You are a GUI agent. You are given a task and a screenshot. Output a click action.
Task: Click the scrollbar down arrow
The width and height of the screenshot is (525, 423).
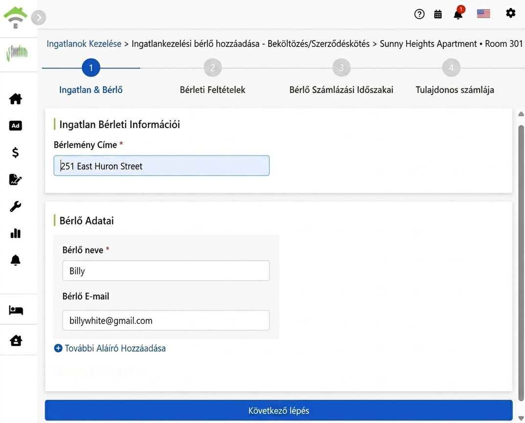pyautogui.click(x=521, y=418)
